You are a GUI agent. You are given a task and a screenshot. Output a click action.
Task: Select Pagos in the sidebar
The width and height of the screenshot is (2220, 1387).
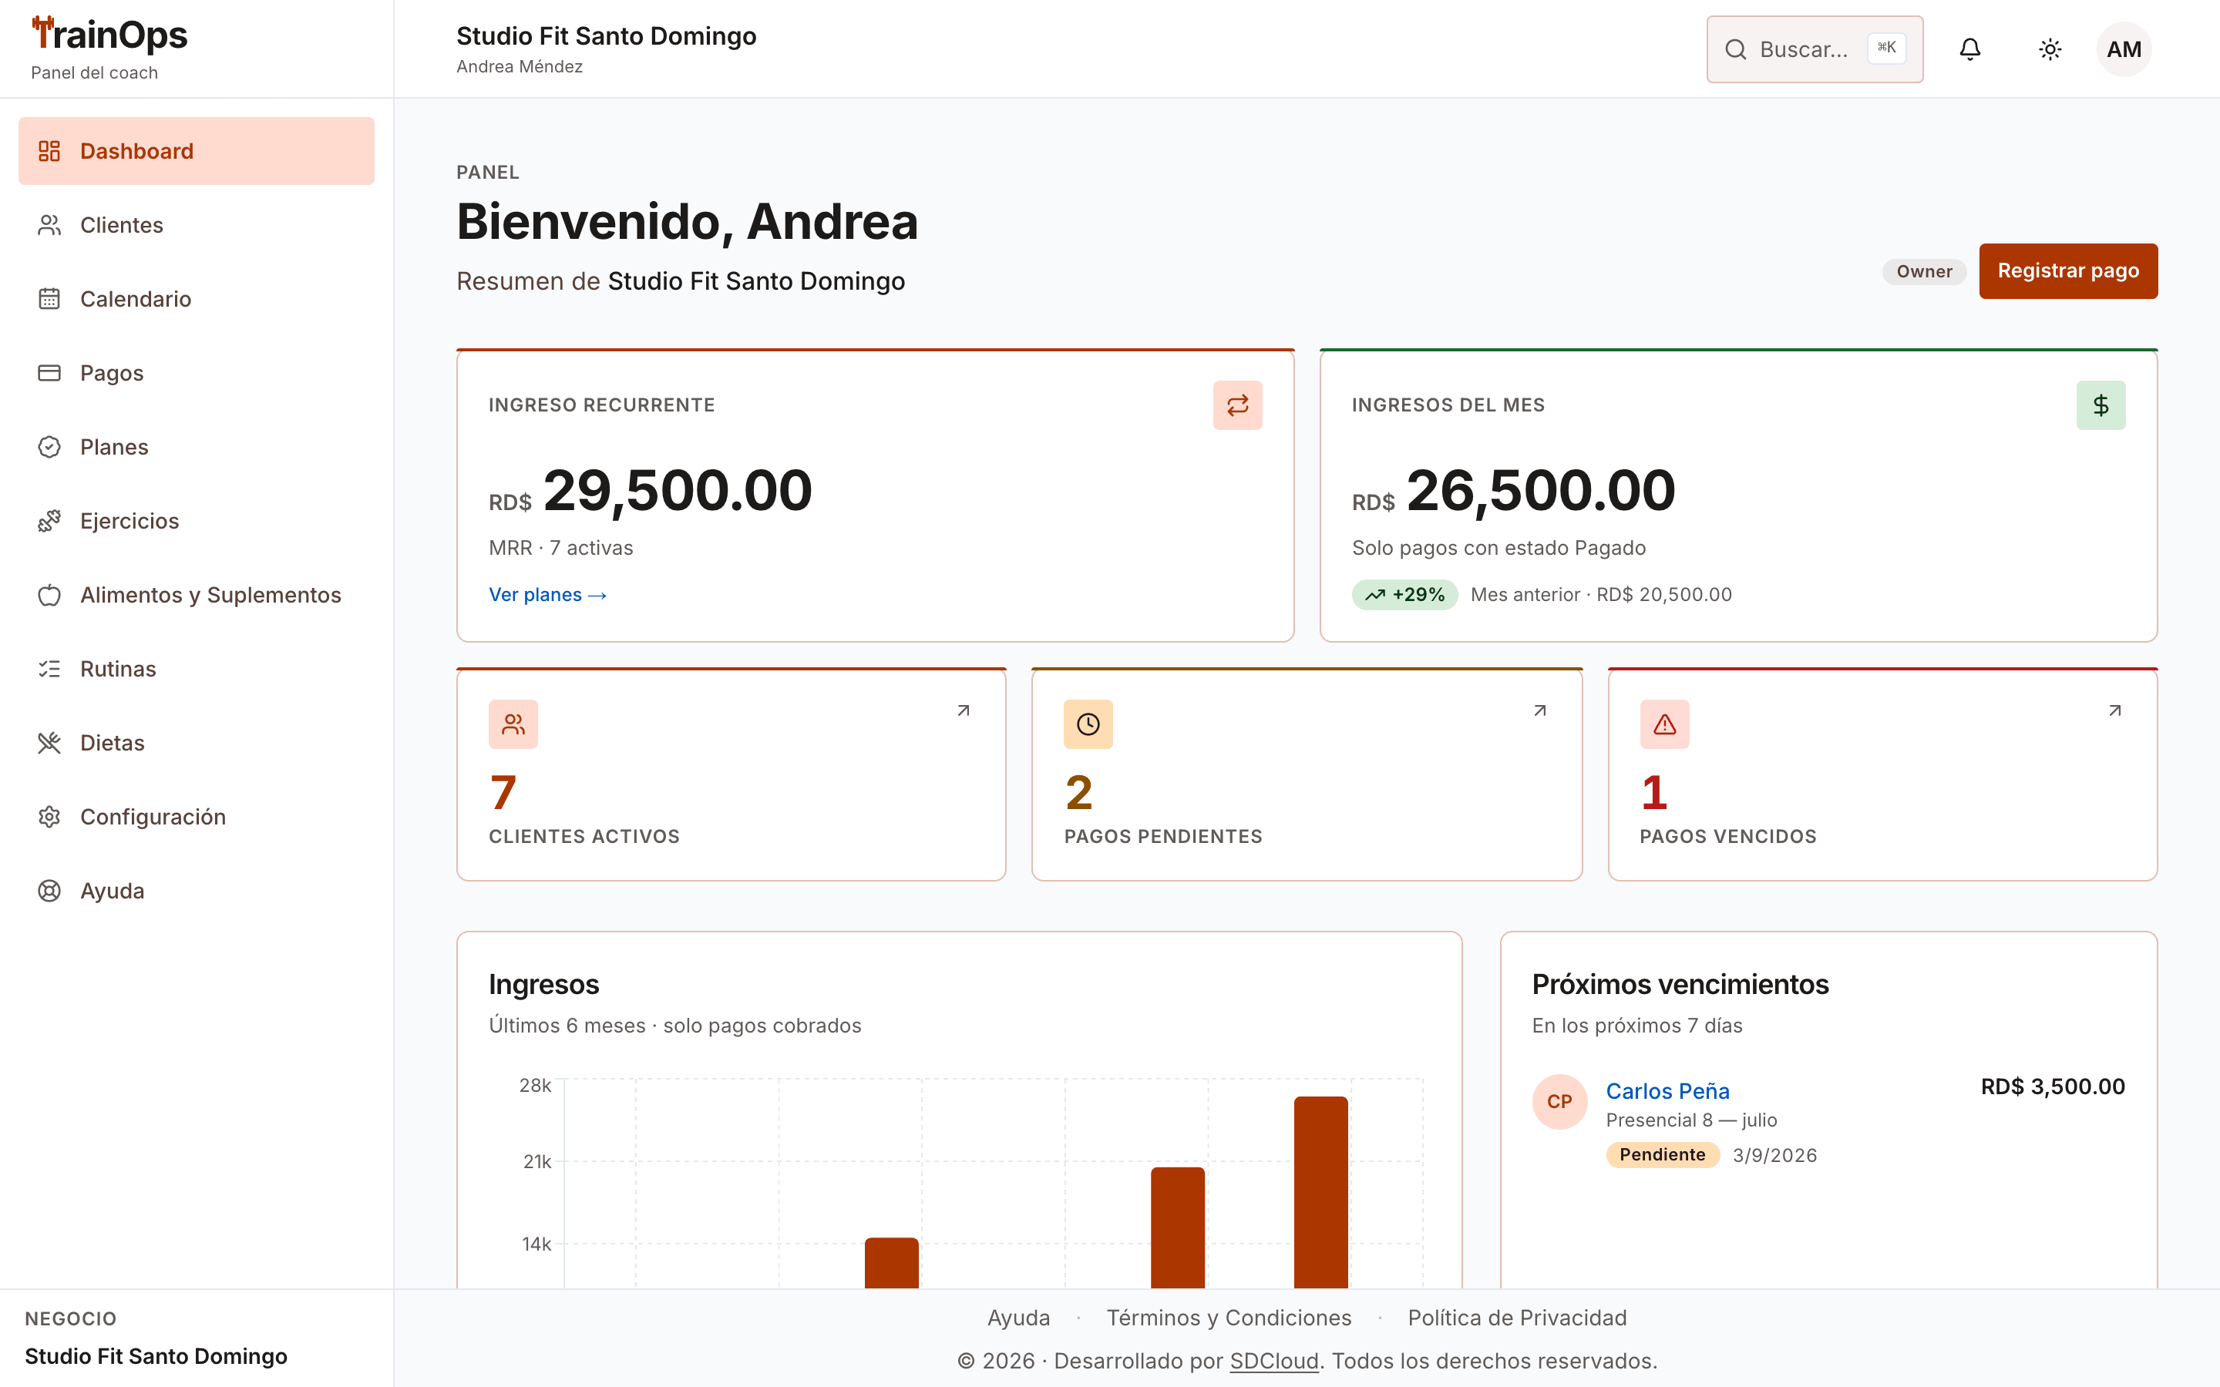point(197,374)
